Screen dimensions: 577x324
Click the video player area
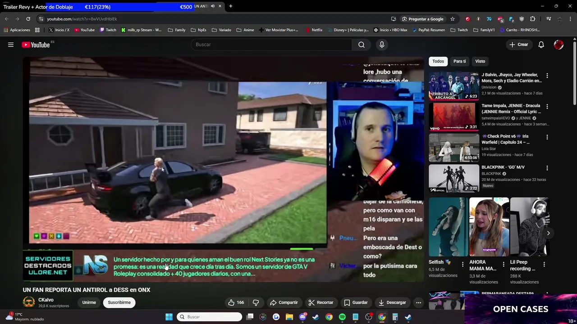224,169
